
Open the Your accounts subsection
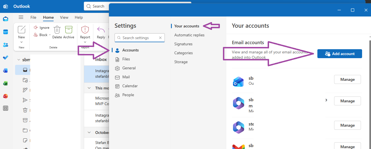coord(187,26)
